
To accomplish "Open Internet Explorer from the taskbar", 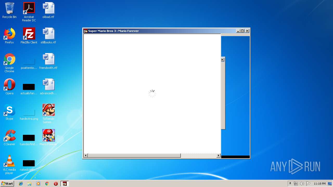I will click(x=21, y=184).
